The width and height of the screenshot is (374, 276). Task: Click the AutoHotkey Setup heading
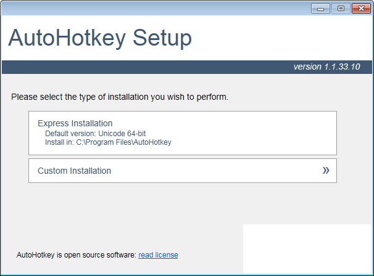point(100,38)
